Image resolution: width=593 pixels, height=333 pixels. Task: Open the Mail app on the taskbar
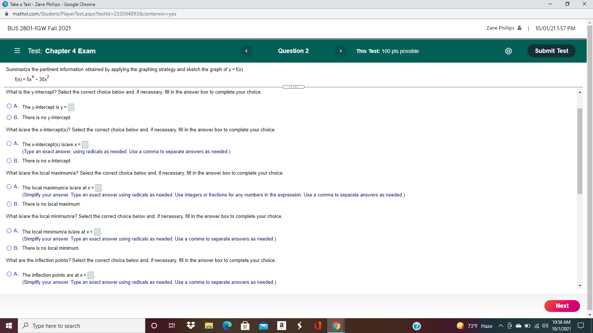[x=264, y=326]
